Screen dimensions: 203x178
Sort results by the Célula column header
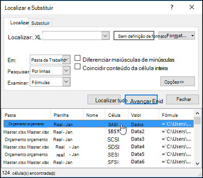tap(117, 115)
